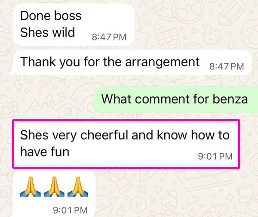
Task: Click the words "have fun" in the message
Action: (45, 152)
